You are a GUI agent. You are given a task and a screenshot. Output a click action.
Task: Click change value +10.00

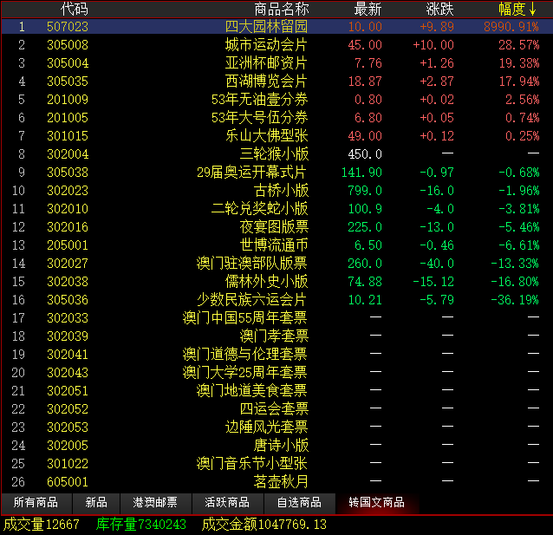tap(433, 45)
